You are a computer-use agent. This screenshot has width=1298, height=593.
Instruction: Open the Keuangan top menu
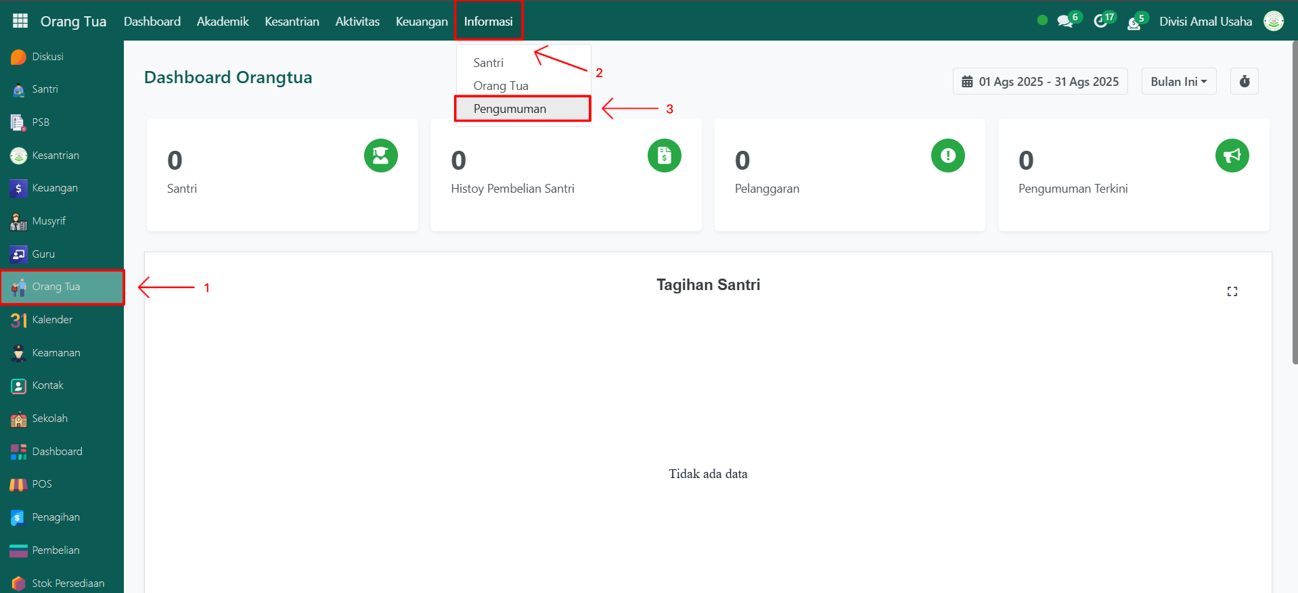422,22
